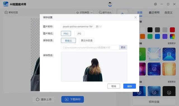179x106 pixels.
Task: Click 取消 to cancel saving
Action: click(x=114, y=86)
